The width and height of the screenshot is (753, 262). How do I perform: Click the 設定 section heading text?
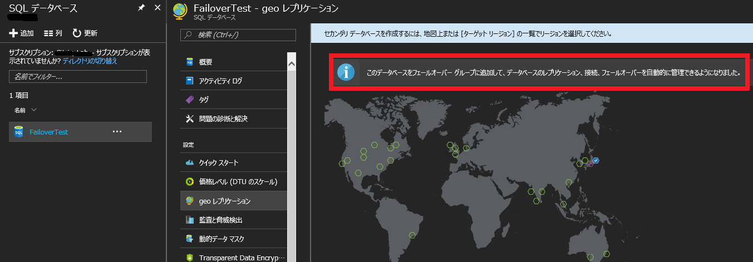tap(188, 145)
